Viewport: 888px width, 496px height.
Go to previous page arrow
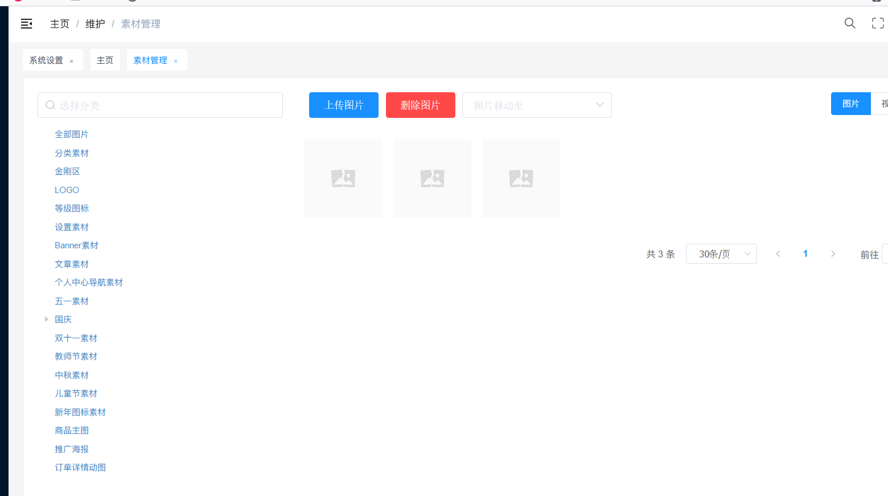[x=778, y=254]
